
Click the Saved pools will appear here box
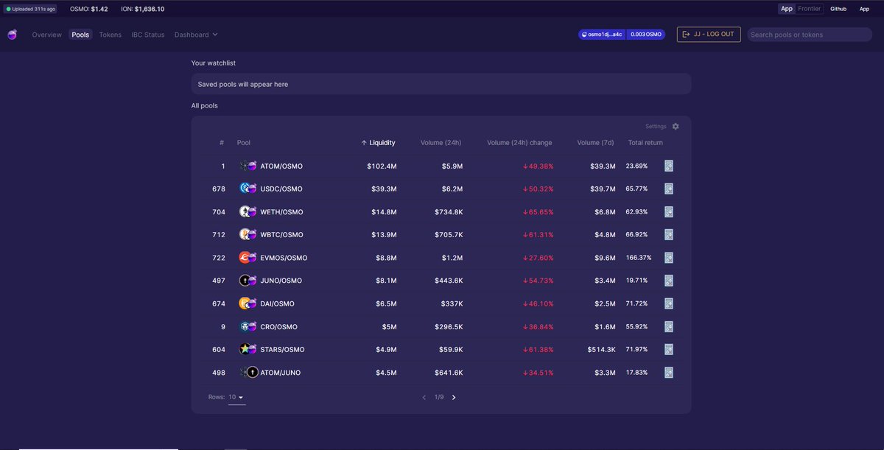pos(441,84)
